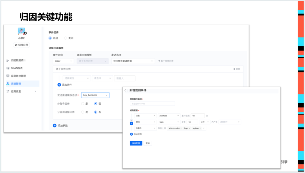Open the 仅回传该渠道数据 send options dropdown
The image size is (305, 173).
pyautogui.click(x=133, y=61)
